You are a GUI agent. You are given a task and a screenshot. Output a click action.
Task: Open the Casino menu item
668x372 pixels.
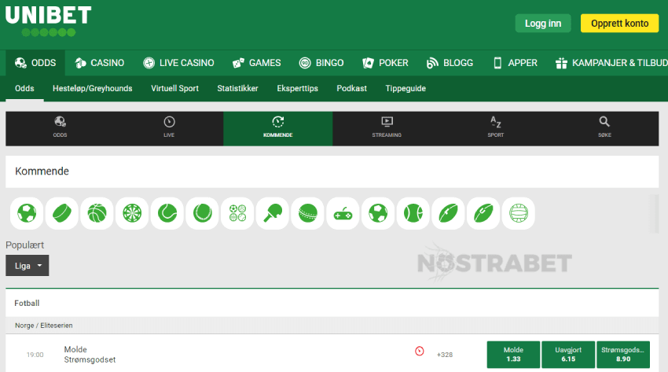click(x=100, y=63)
